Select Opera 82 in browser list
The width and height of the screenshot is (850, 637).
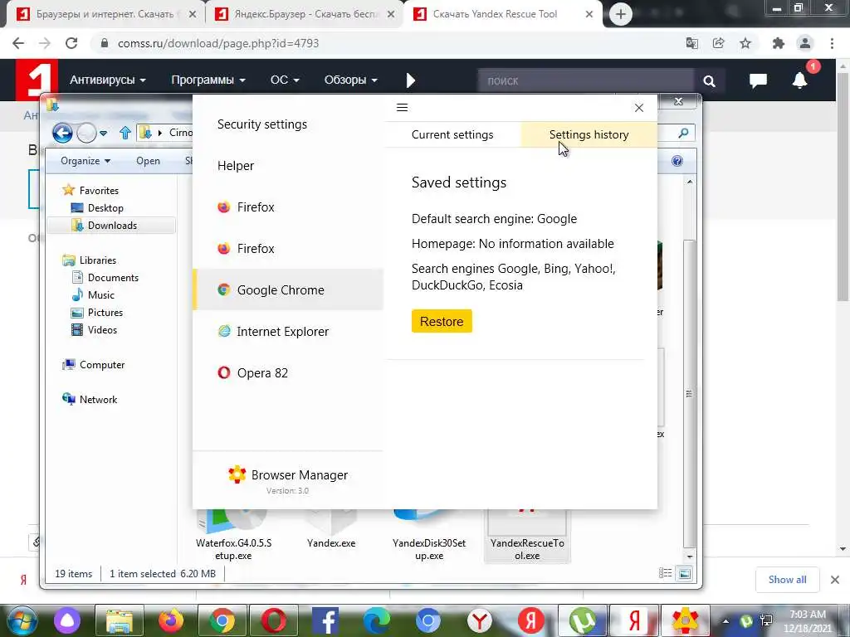pyautogui.click(x=288, y=372)
